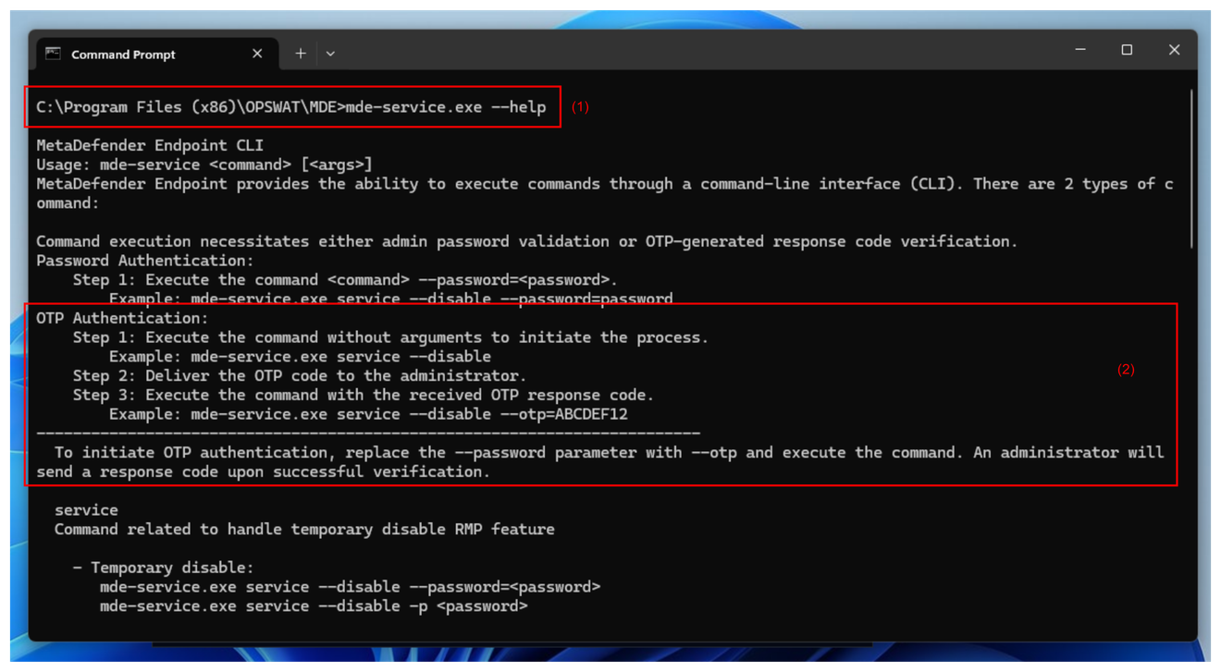
Task: Click the Command Prompt terminal icon in tab
Action: point(54,54)
